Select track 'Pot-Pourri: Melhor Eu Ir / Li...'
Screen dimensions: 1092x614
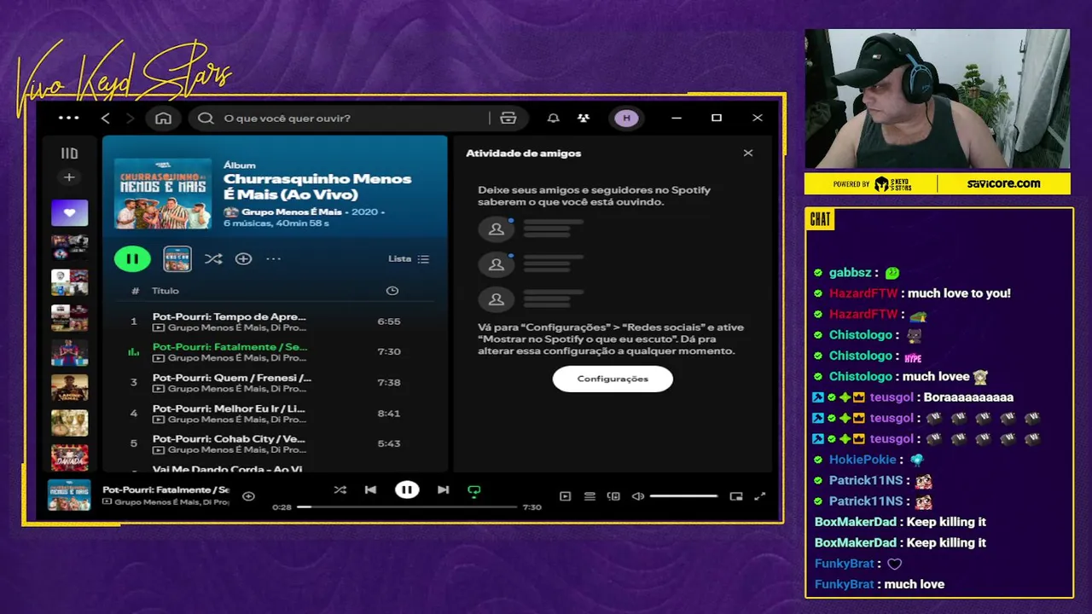point(229,408)
